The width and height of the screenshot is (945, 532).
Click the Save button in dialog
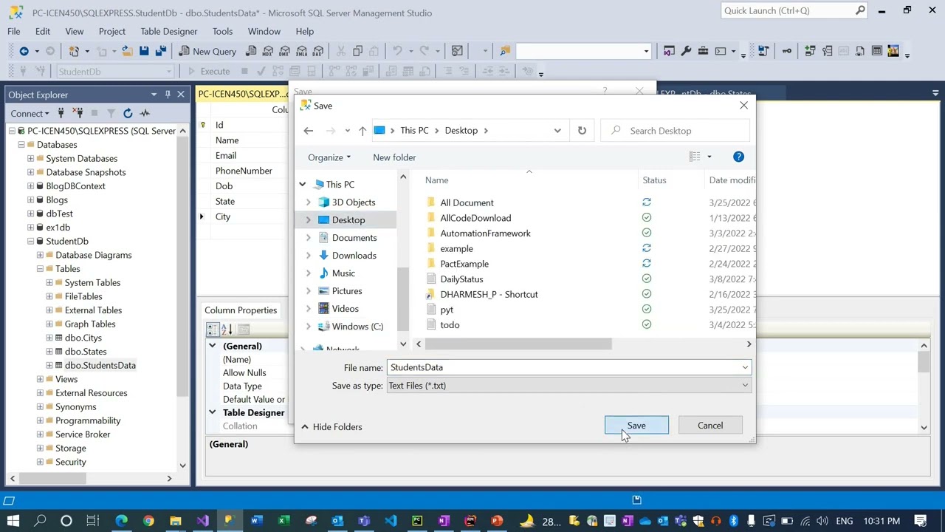click(636, 426)
